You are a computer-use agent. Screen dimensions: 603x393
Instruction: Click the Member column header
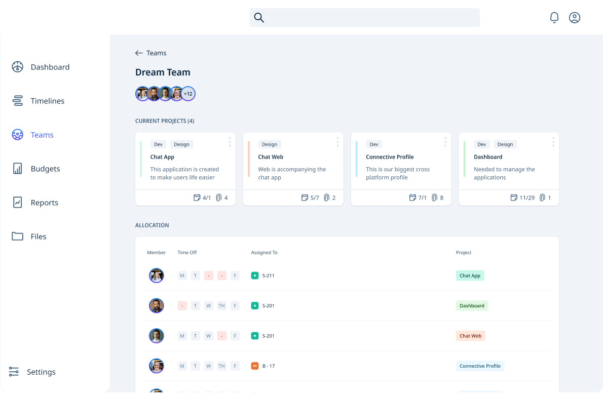156,253
